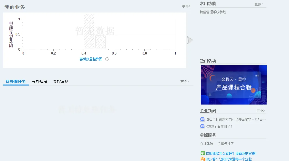Switch to the 在办流程 tab
Image resolution: width=289 pixels, height=161 pixels.
point(39,81)
